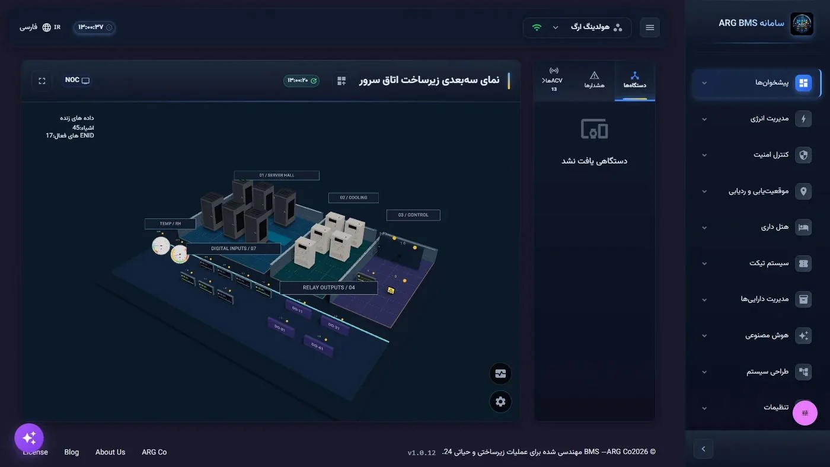Switch to the دستگاه‌ها devices tab
830x467 pixels.
(635, 81)
